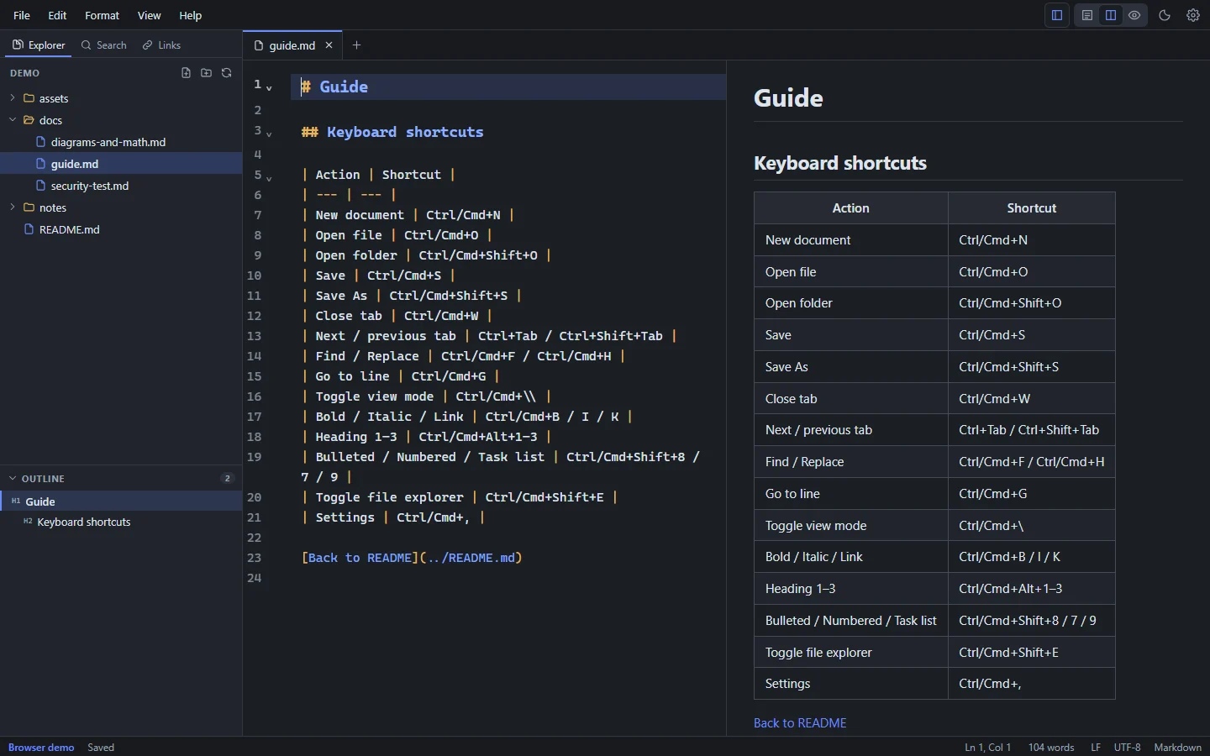1210x756 pixels.
Task: Open diagrams-and-math.md file
Action: point(121,142)
